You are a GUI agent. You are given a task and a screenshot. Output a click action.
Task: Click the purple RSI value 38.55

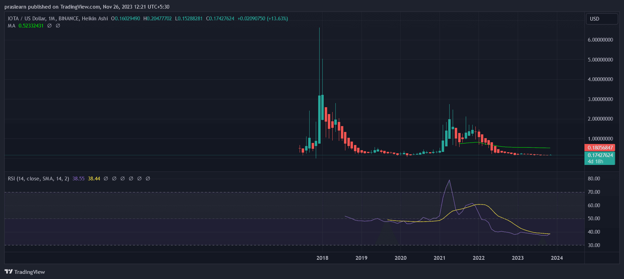[x=78, y=179]
